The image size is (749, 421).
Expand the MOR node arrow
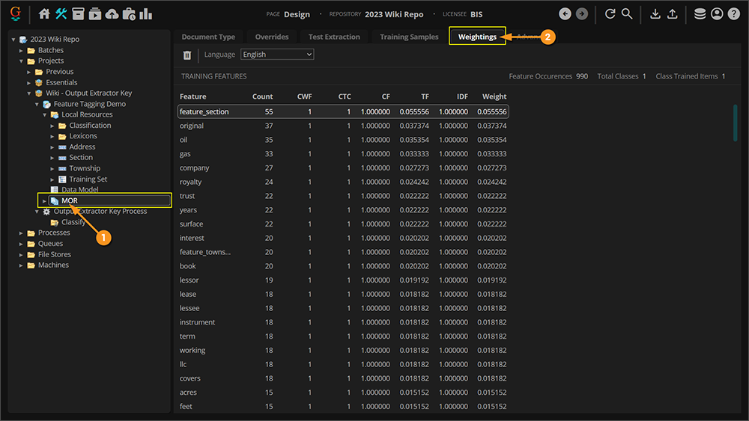coord(44,200)
